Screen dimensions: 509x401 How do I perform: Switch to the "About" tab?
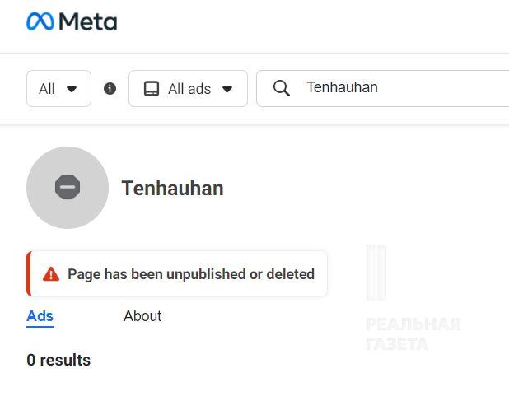142,316
